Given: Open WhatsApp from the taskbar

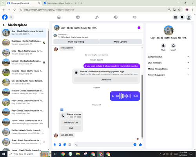Looking at the screenshot, I should [x=71, y=154].
